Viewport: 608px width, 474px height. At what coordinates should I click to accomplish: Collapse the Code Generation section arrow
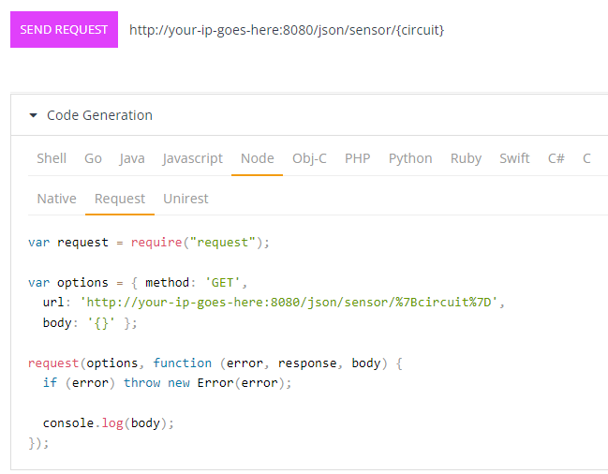pyautogui.click(x=34, y=115)
